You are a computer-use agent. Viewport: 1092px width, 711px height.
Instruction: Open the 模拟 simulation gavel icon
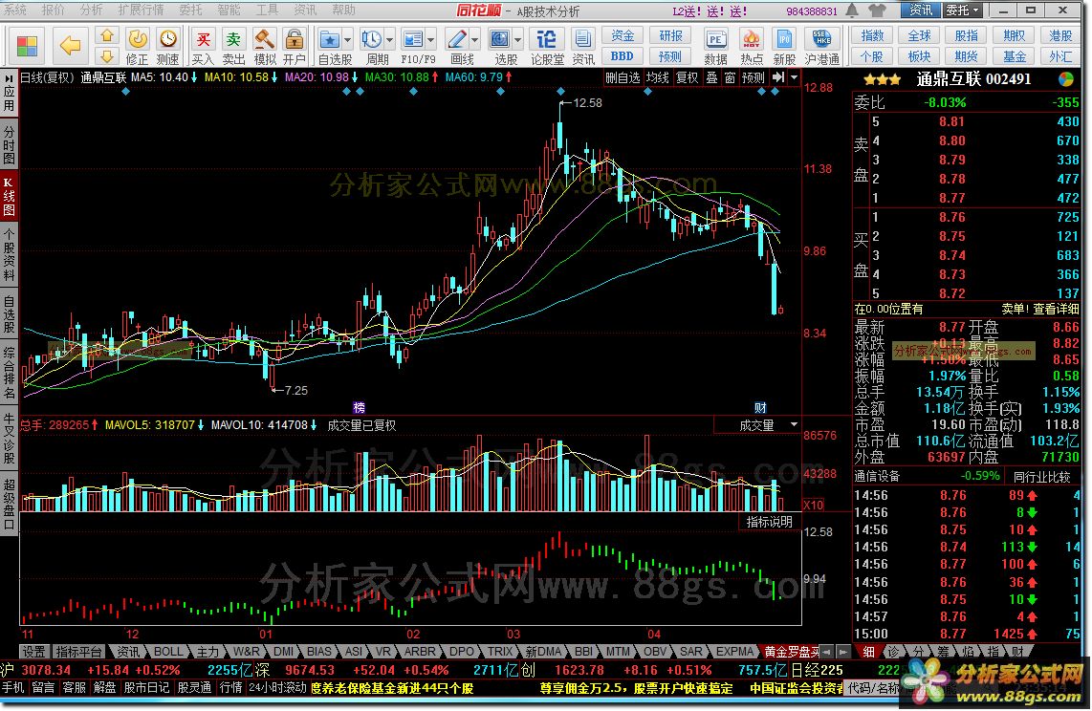[x=264, y=39]
